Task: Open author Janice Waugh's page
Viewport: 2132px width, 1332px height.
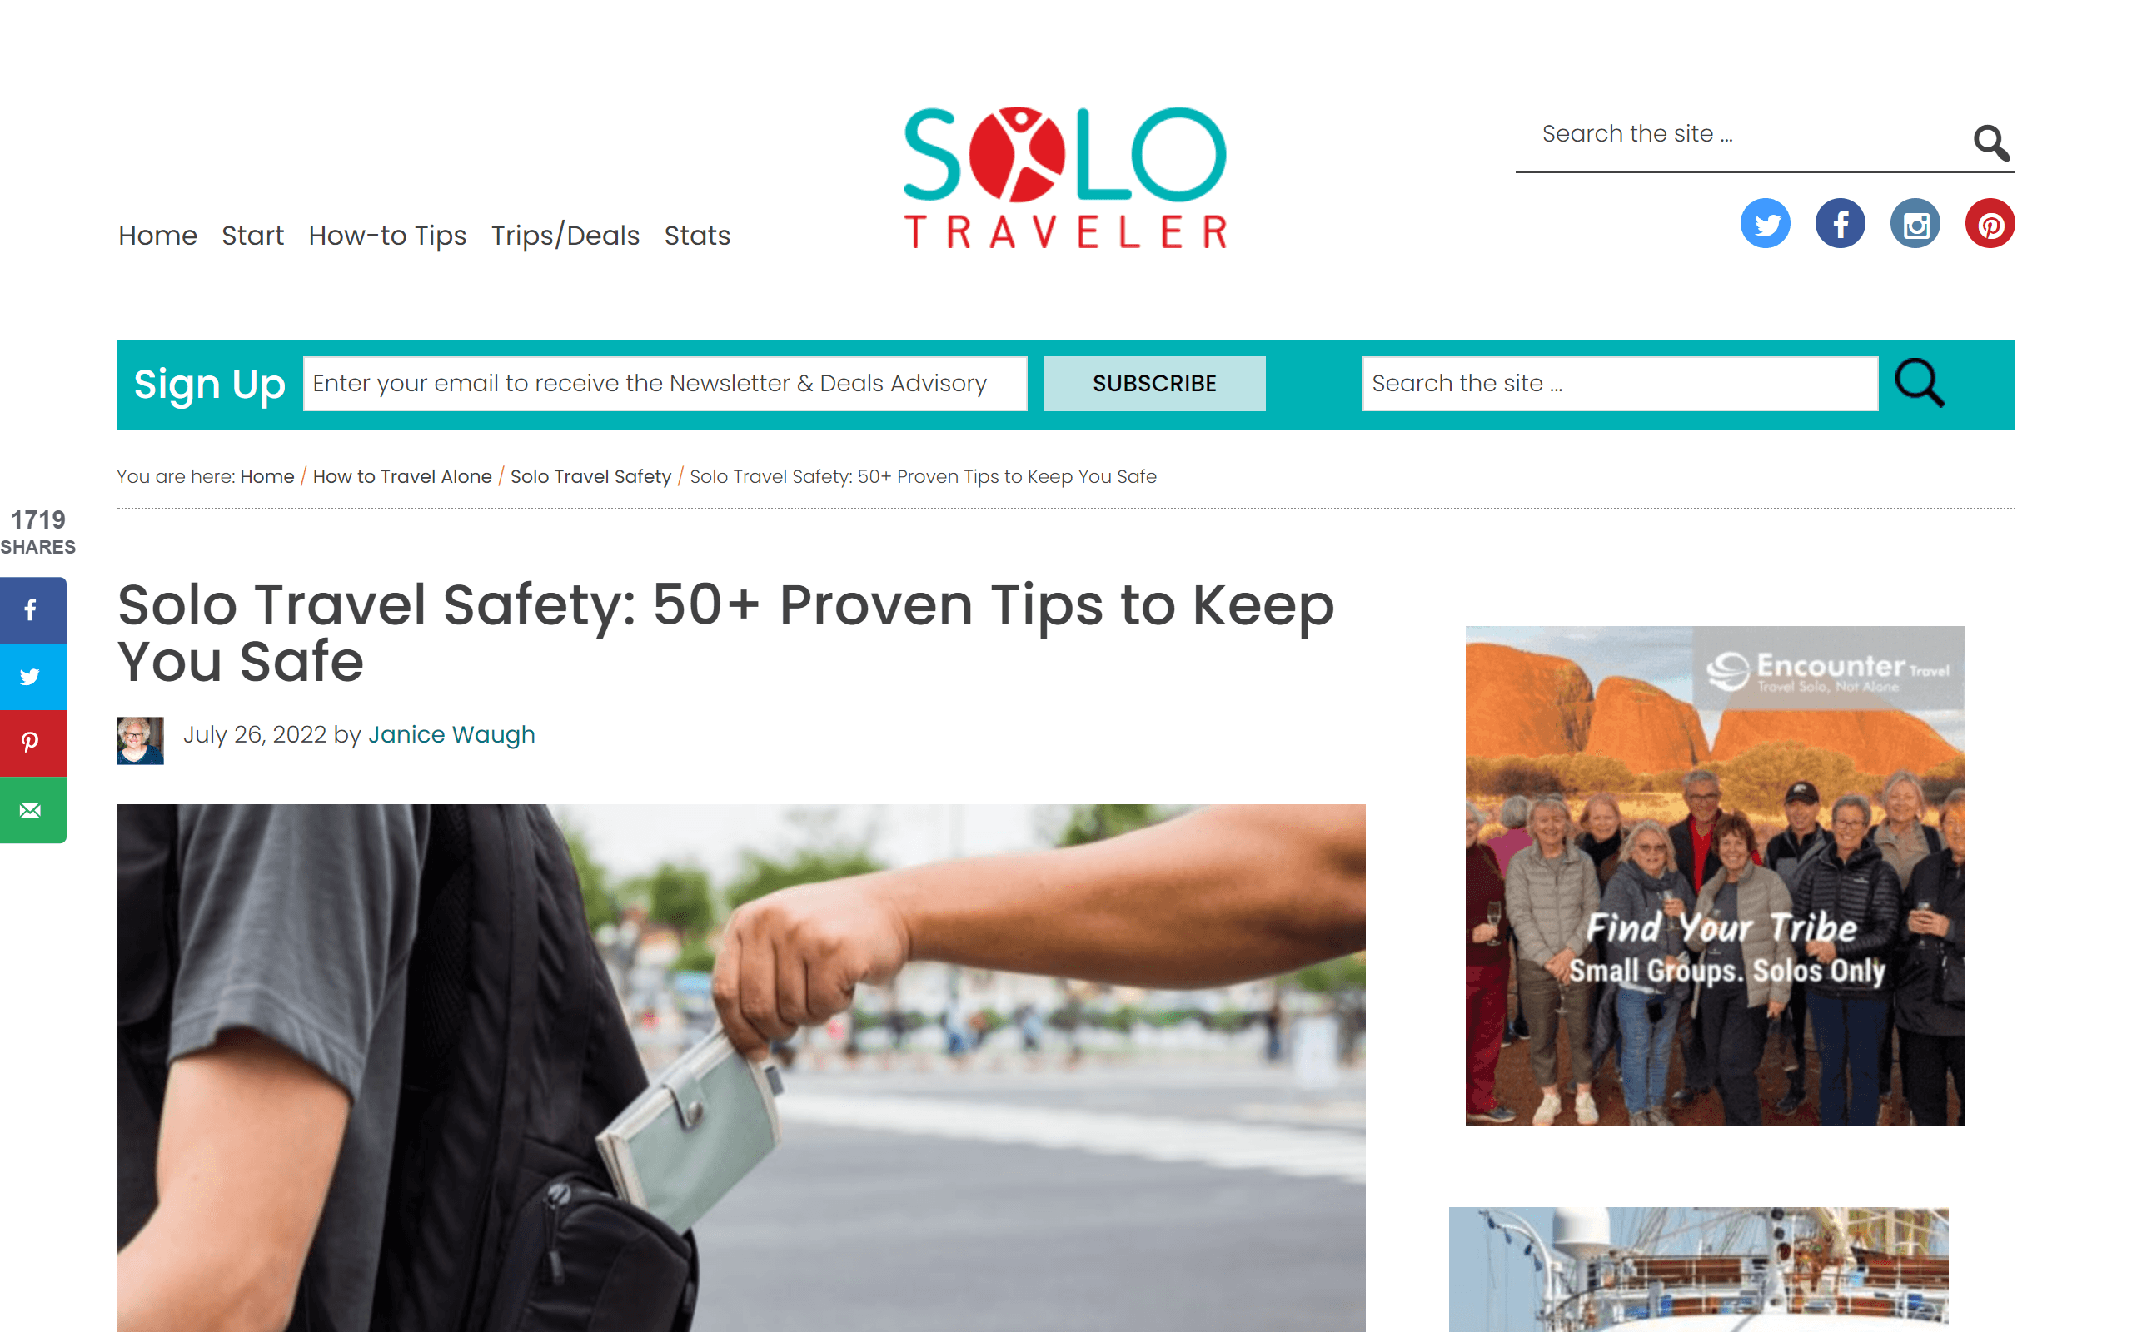Action: pos(451,735)
